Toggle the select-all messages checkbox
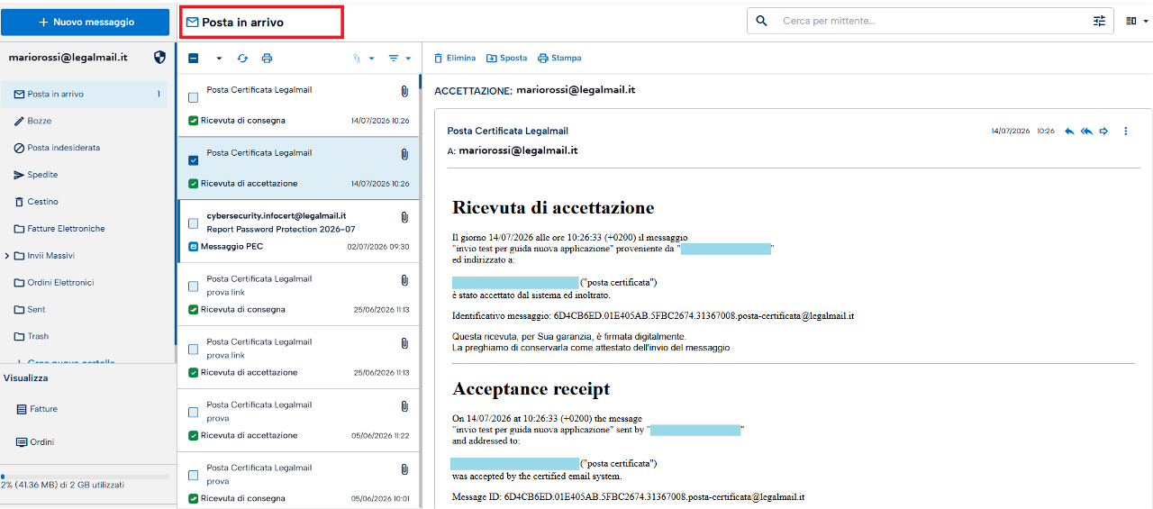 [194, 59]
